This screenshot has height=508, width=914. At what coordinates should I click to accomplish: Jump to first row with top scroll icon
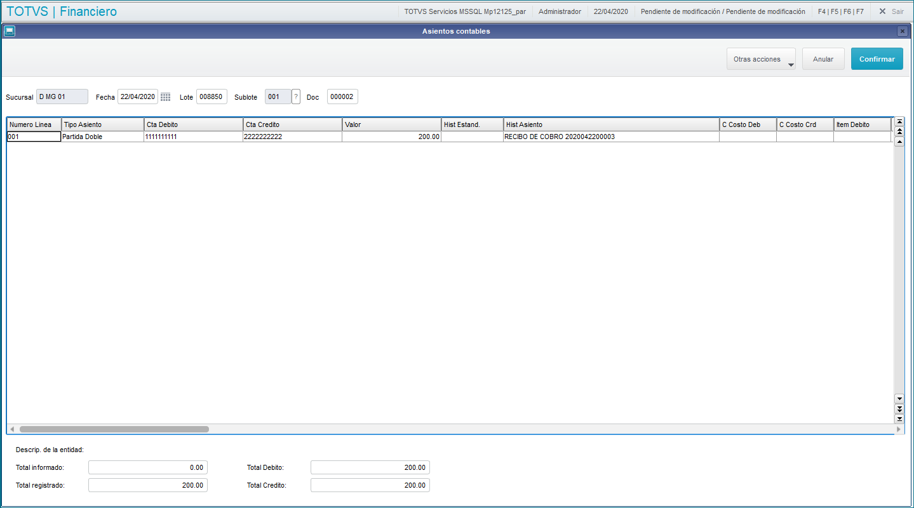click(899, 121)
